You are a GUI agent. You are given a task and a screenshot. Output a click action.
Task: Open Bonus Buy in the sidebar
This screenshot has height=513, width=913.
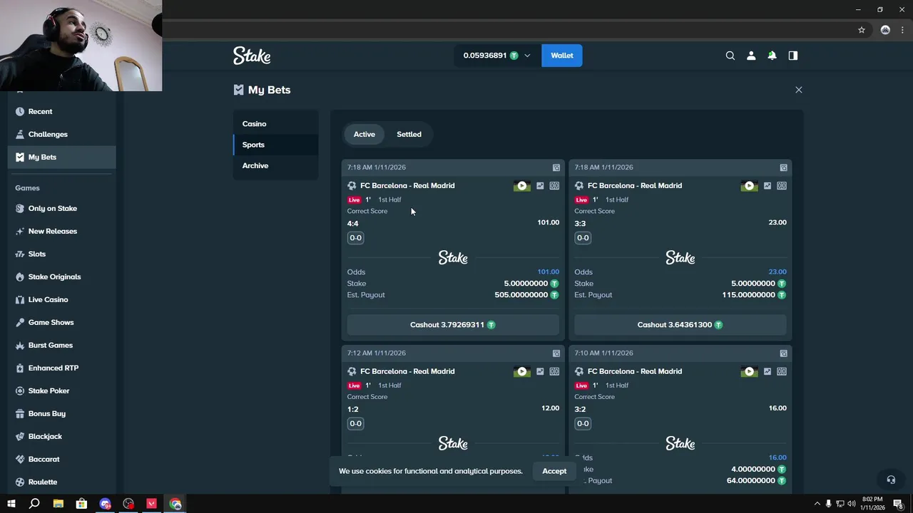62,414
